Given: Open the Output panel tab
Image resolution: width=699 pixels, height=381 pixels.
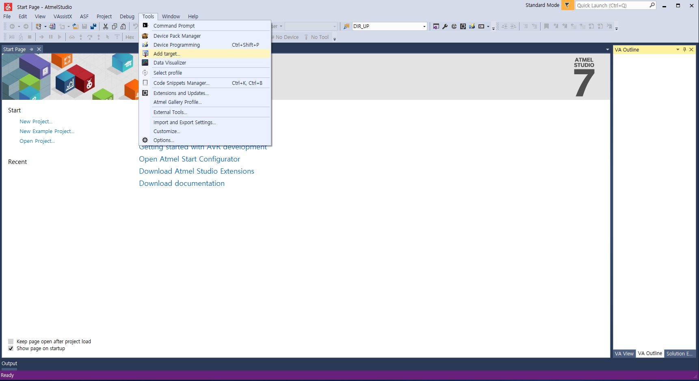Looking at the screenshot, I should click(9, 364).
